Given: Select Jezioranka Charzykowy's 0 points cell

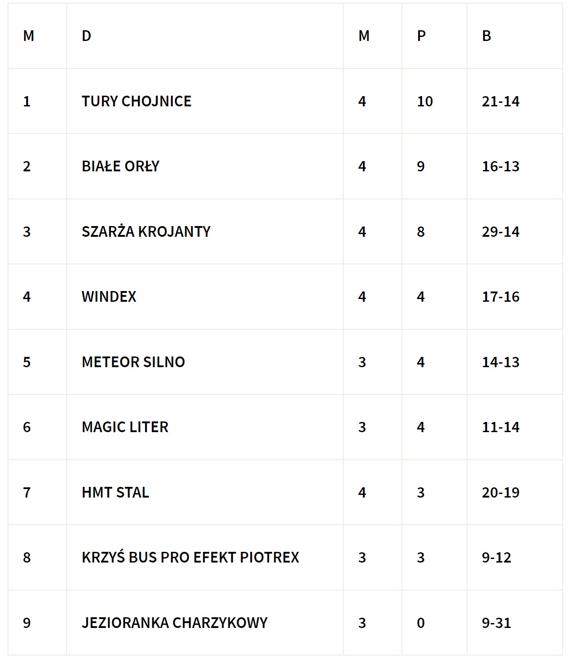Looking at the screenshot, I should coord(421,623).
